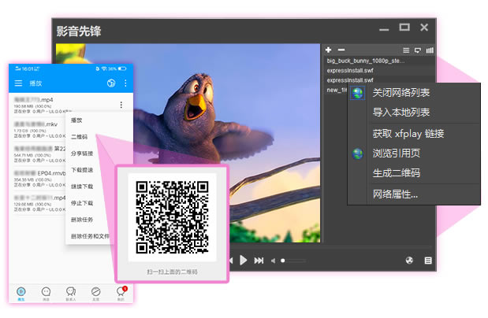Screen dimensions: 488x318
Task: Skip to next track in player
Action: (259, 261)
